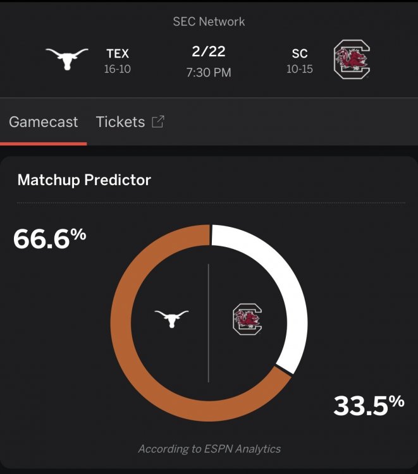
Task: Tap the Longhorns logo inside the donut chart
Action: point(171,319)
